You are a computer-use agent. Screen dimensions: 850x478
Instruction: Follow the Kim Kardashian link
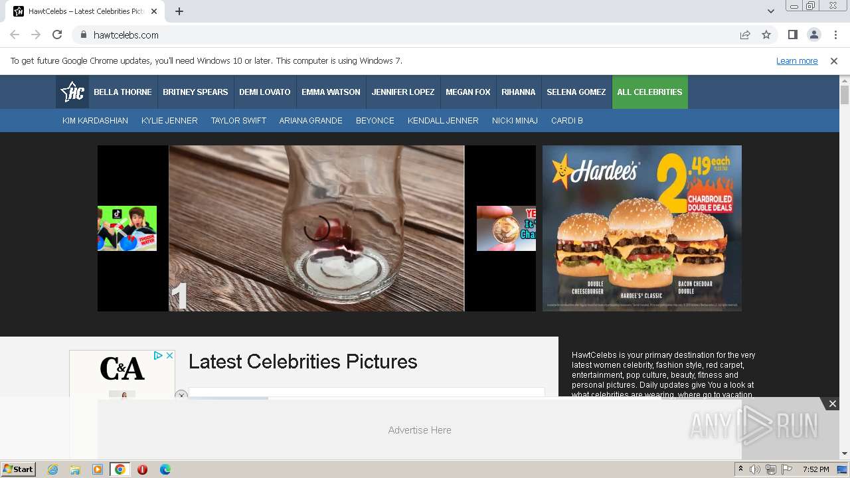(x=95, y=121)
